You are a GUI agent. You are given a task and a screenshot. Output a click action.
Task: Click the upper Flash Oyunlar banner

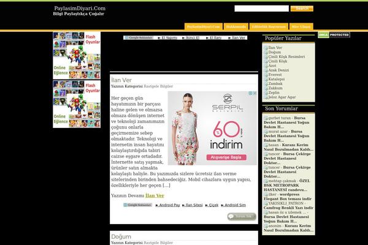click(x=77, y=56)
